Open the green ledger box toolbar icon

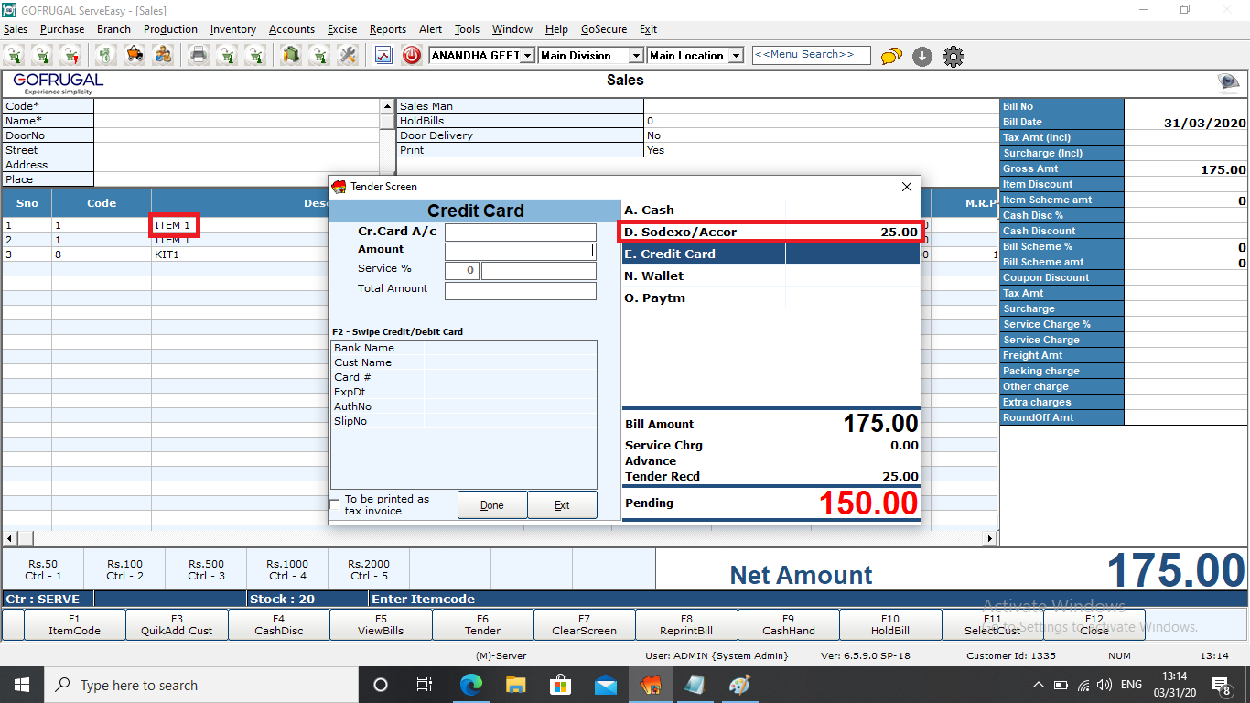[x=291, y=56]
